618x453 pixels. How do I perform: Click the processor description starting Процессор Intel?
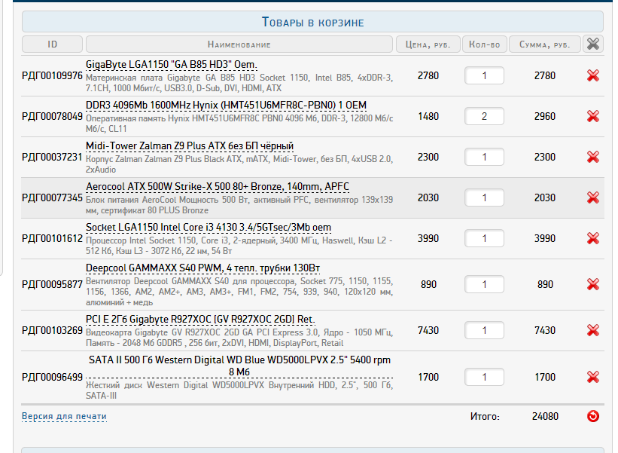(239, 246)
